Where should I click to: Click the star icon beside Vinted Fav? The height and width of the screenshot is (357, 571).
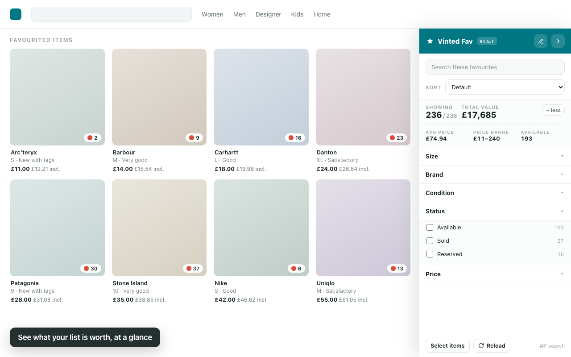coord(430,41)
